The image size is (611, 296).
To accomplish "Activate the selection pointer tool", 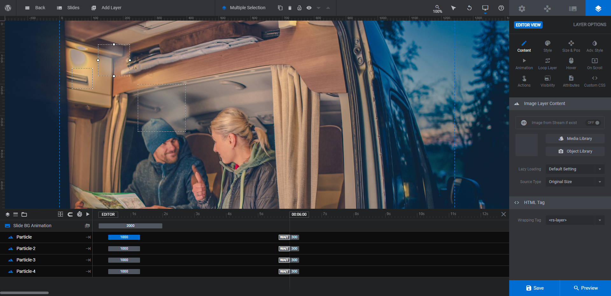I will [x=453, y=8].
